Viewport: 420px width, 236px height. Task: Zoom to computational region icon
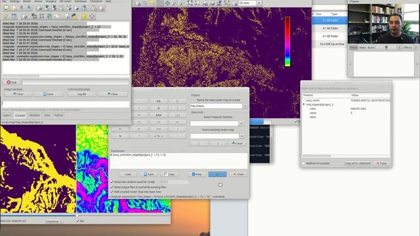(198, 3)
